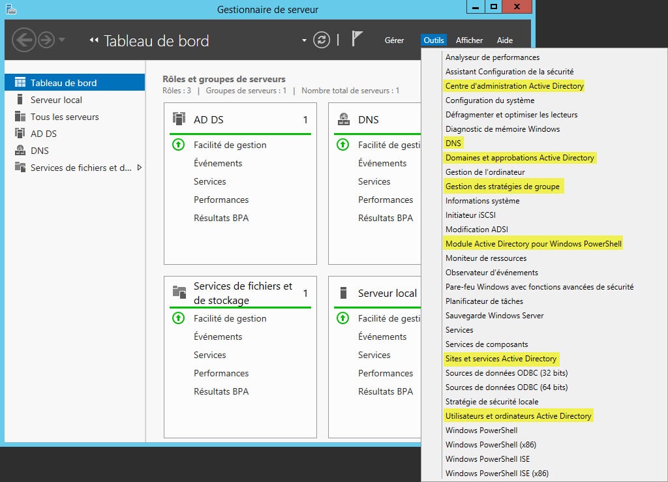Image resolution: width=668 pixels, height=482 pixels.
Task: Open Initiateur iSCSI
Action: pyautogui.click(x=470, y=215)
